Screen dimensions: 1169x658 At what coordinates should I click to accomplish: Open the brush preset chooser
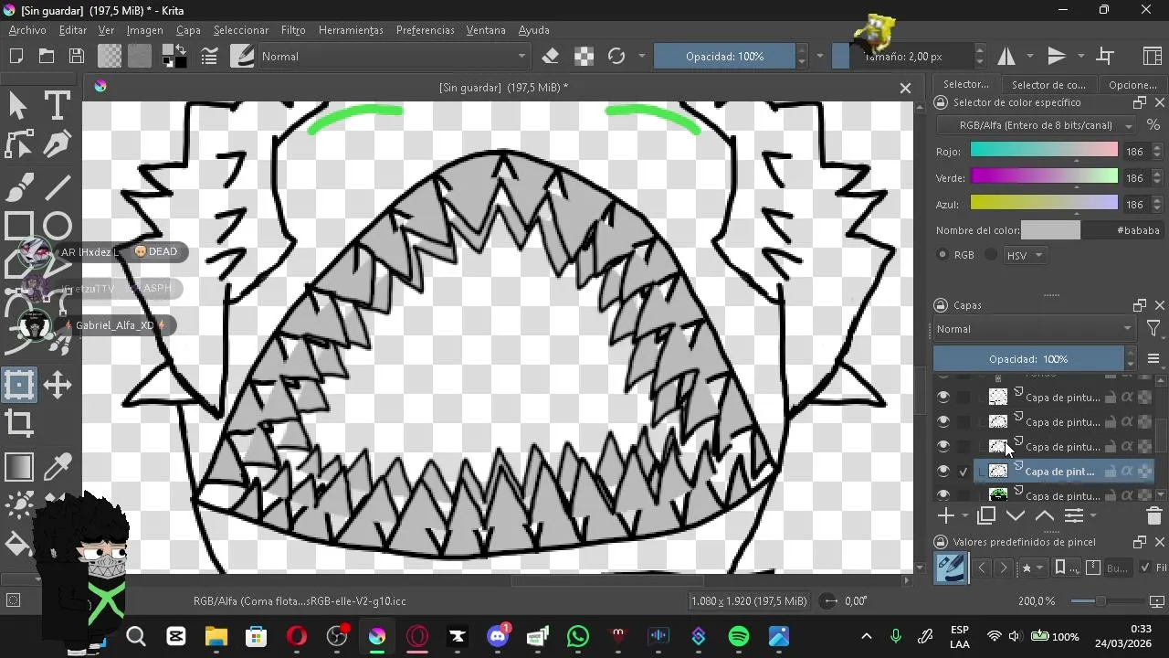(x=242, y=56)
